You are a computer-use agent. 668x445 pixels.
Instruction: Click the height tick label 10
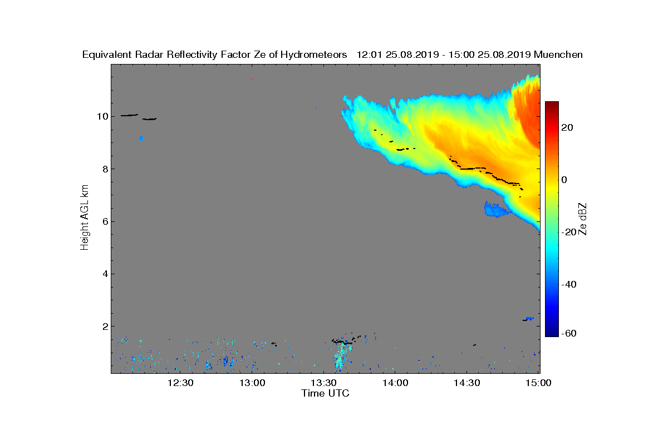click(102, 116)
